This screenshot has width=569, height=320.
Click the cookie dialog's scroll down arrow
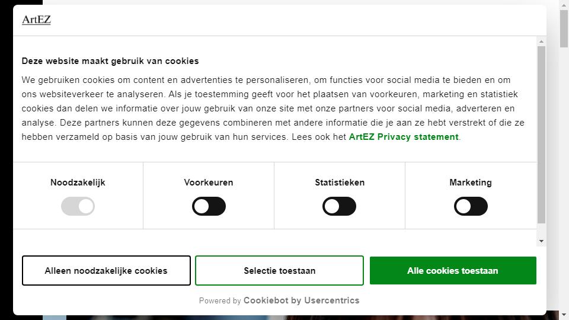point(541,241)
